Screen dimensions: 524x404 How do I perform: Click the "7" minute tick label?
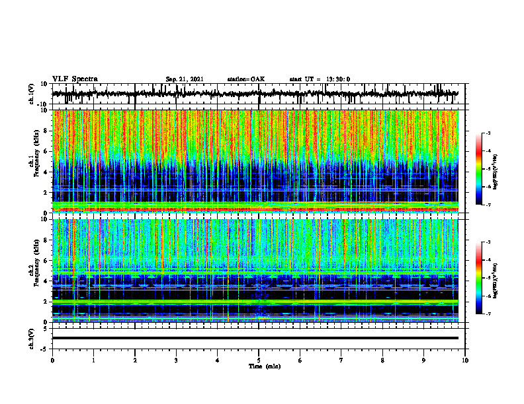point(341,360)
